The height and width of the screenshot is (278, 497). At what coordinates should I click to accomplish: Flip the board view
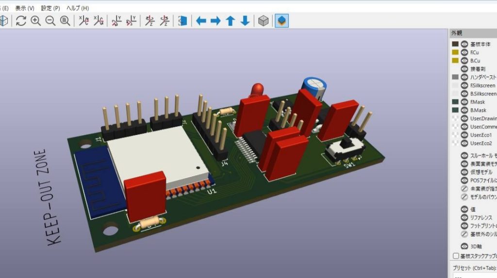[183, 21]
